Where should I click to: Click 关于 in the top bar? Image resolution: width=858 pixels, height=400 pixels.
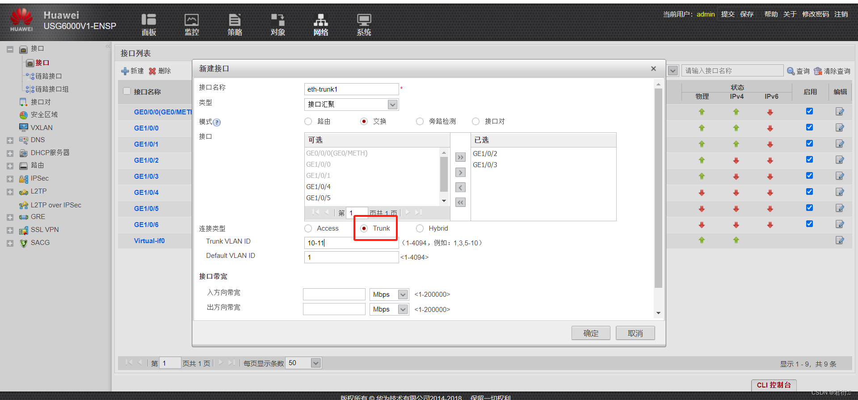pyautogui.click(x=790, y=14)
